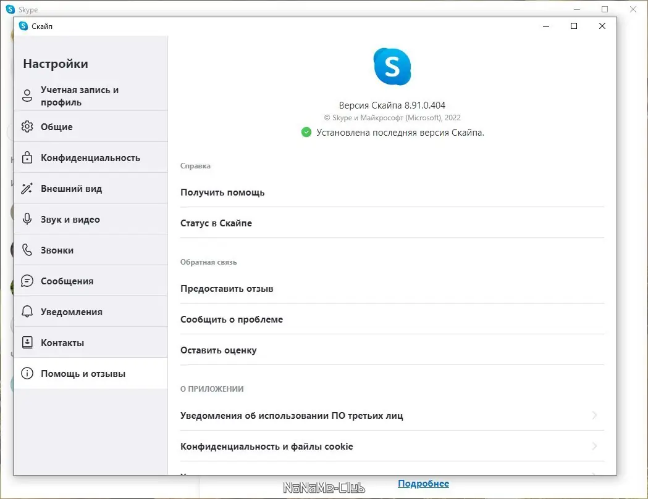Click the Настройки heading
Viewport: 648px width, 499px height.
coord(56,64)
